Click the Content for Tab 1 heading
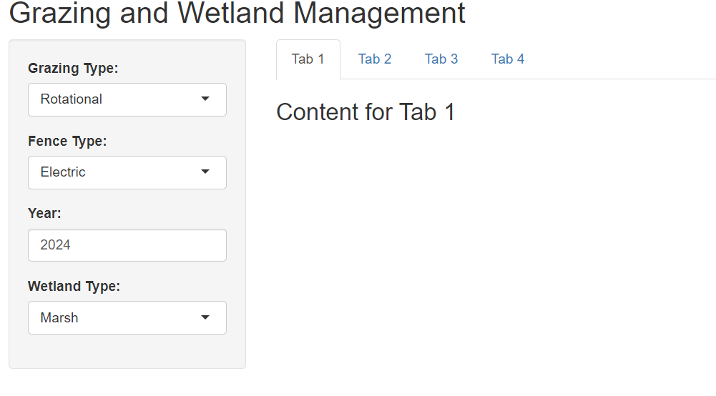 pyautogui.click(x=366, y=112)
